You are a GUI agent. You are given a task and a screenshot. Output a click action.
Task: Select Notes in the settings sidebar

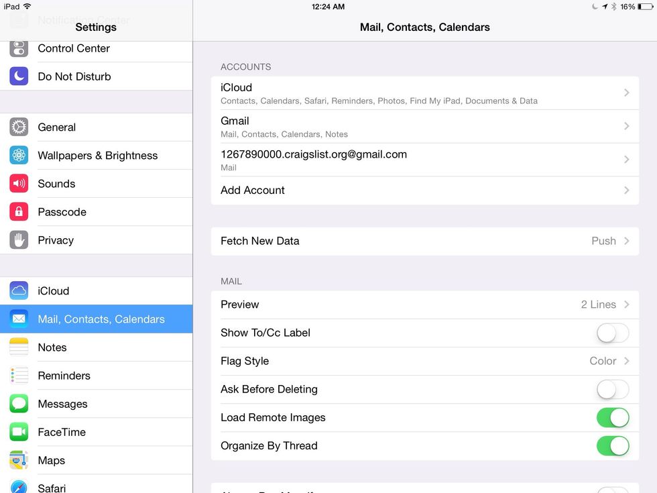[x=52, y=347]
